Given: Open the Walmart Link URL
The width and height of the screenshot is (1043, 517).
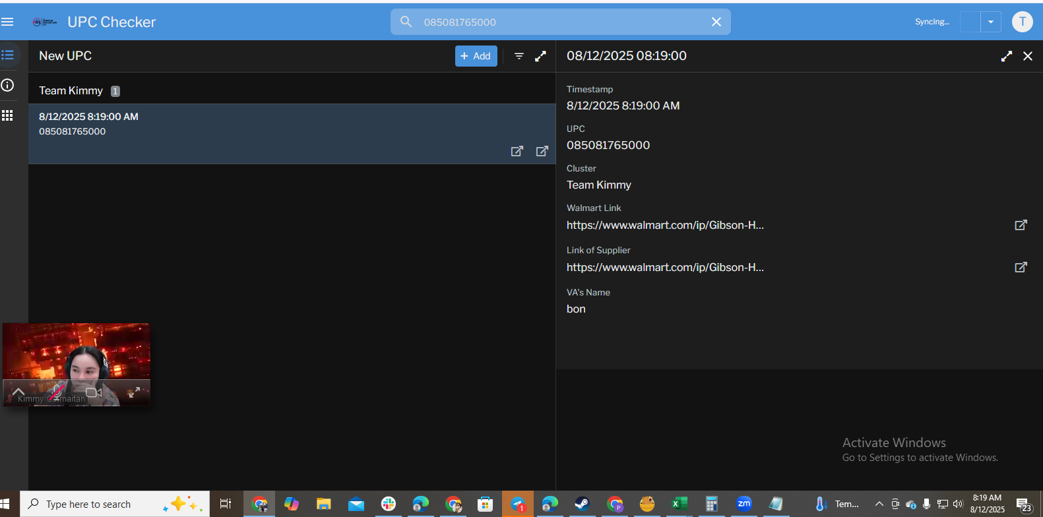Looking at the screenshot, I should (x=665, y=225).
